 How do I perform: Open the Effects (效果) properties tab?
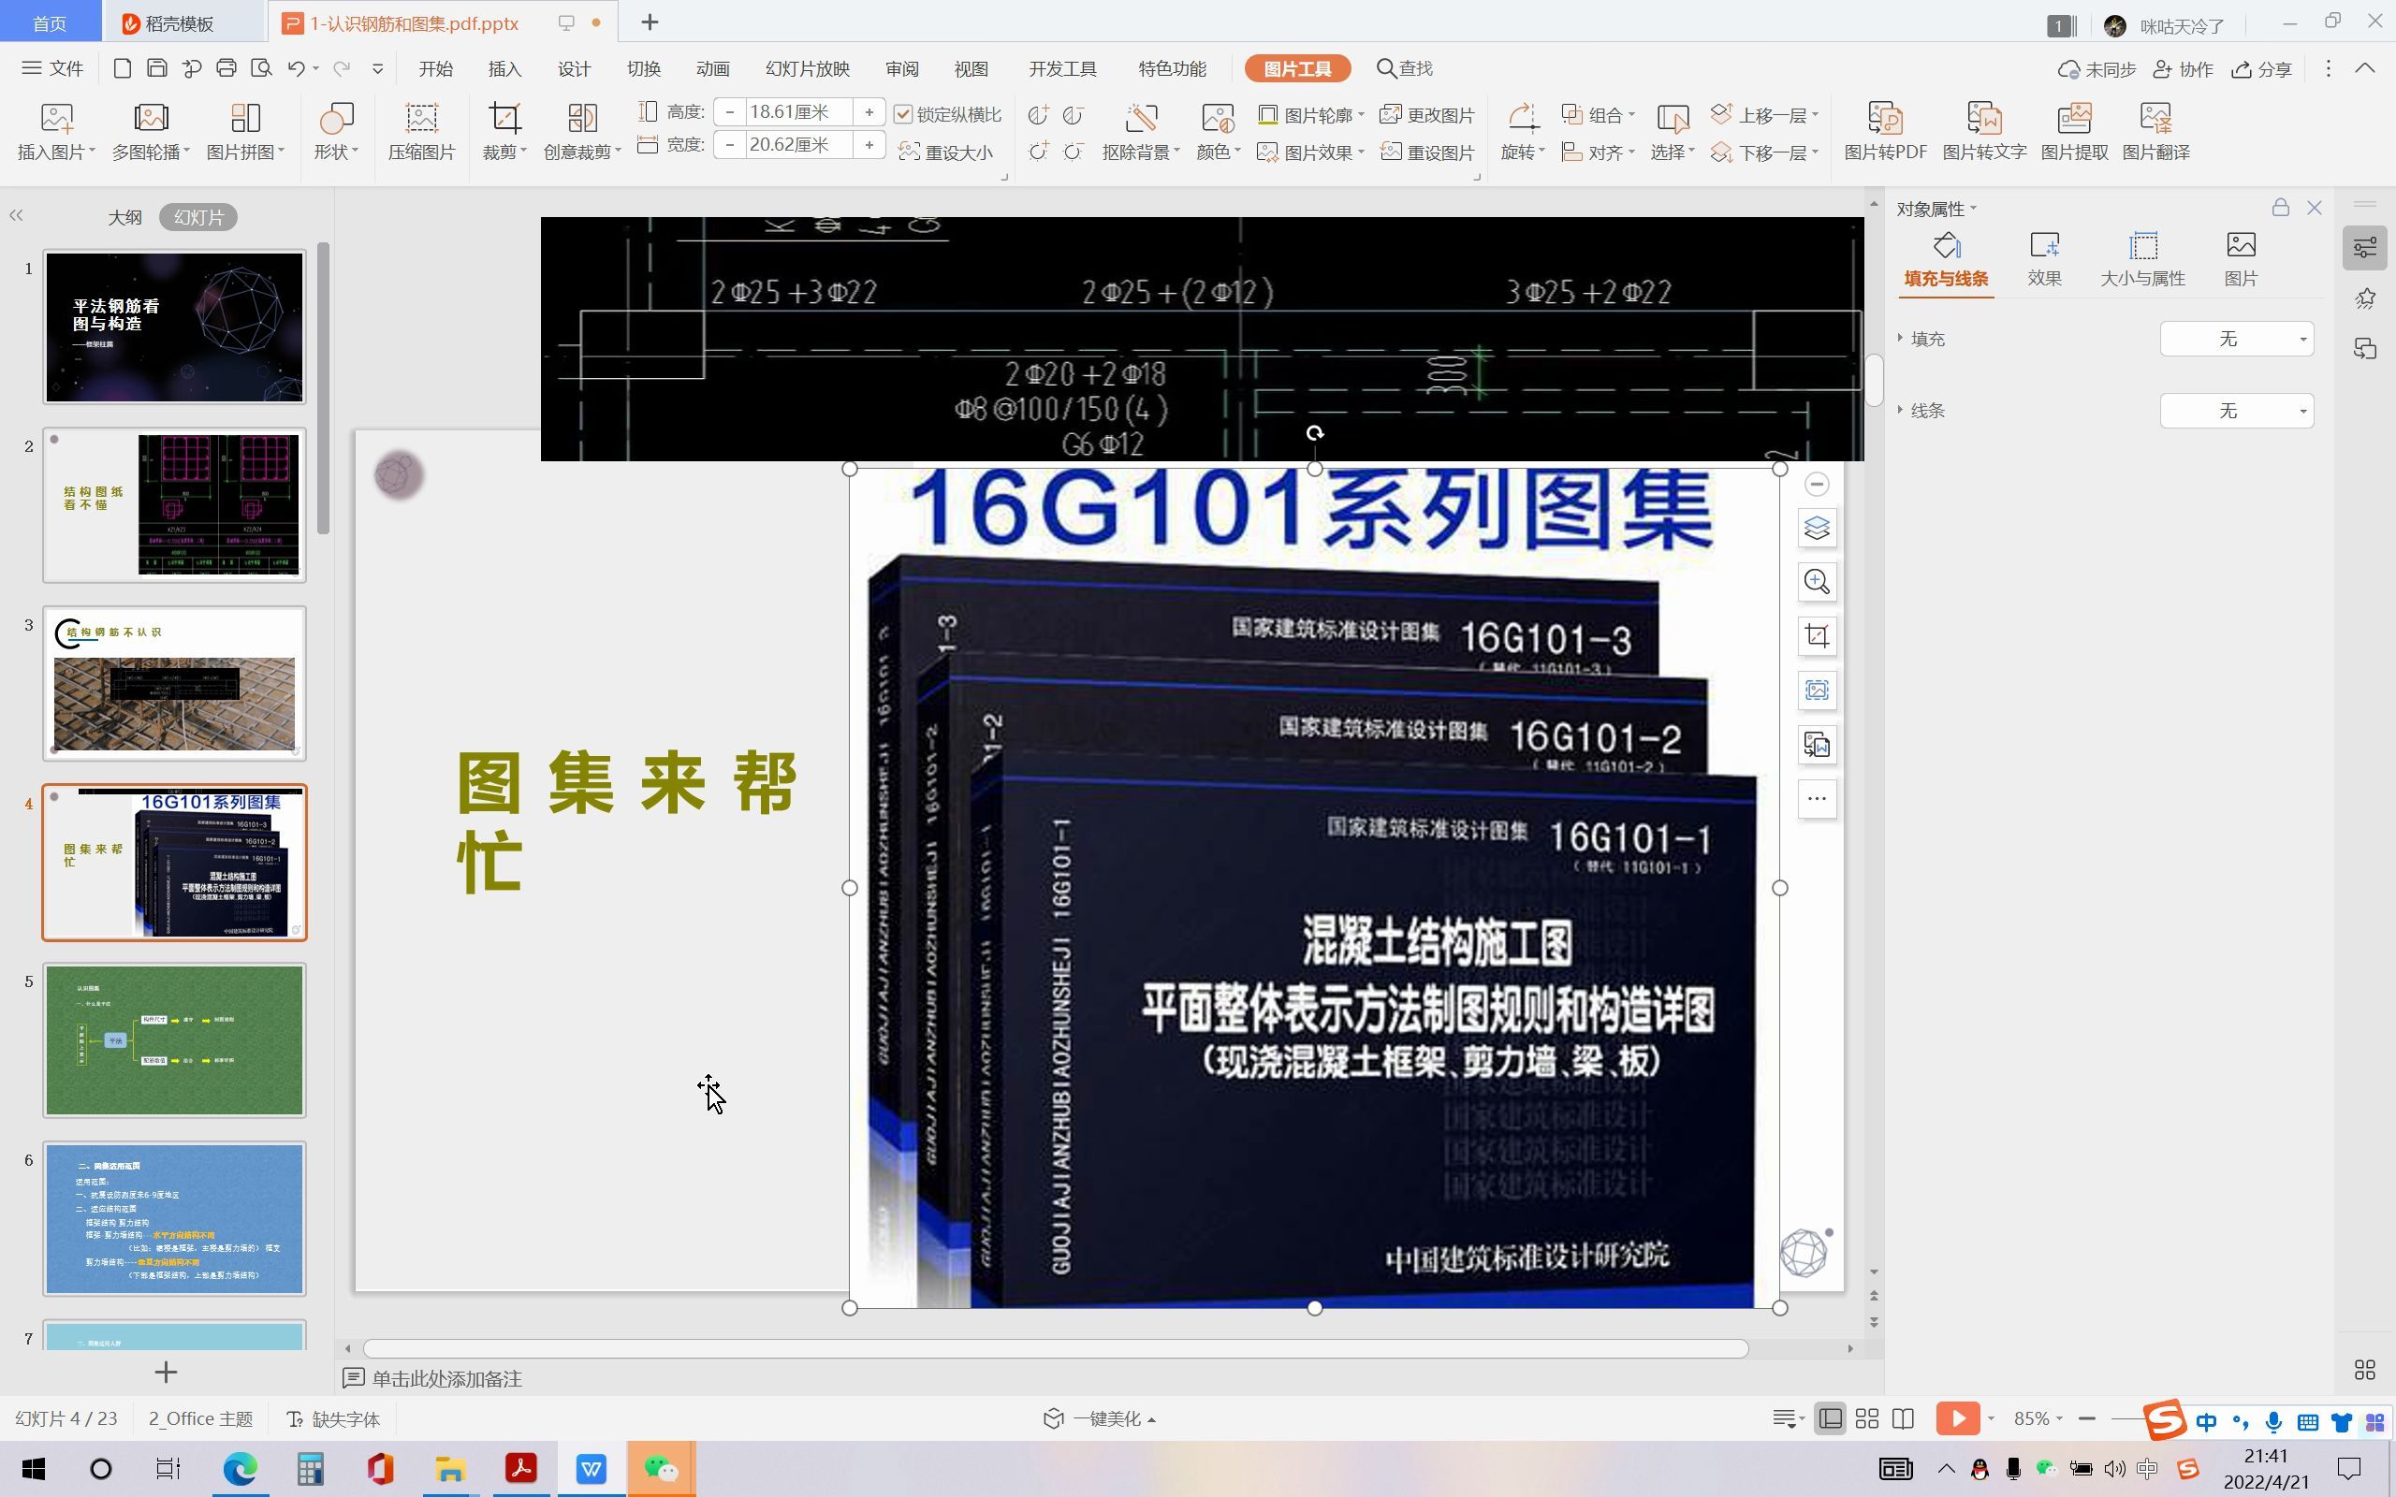click(2043, 259)
